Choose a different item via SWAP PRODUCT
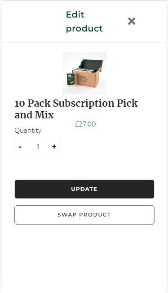 pos(84,215)
